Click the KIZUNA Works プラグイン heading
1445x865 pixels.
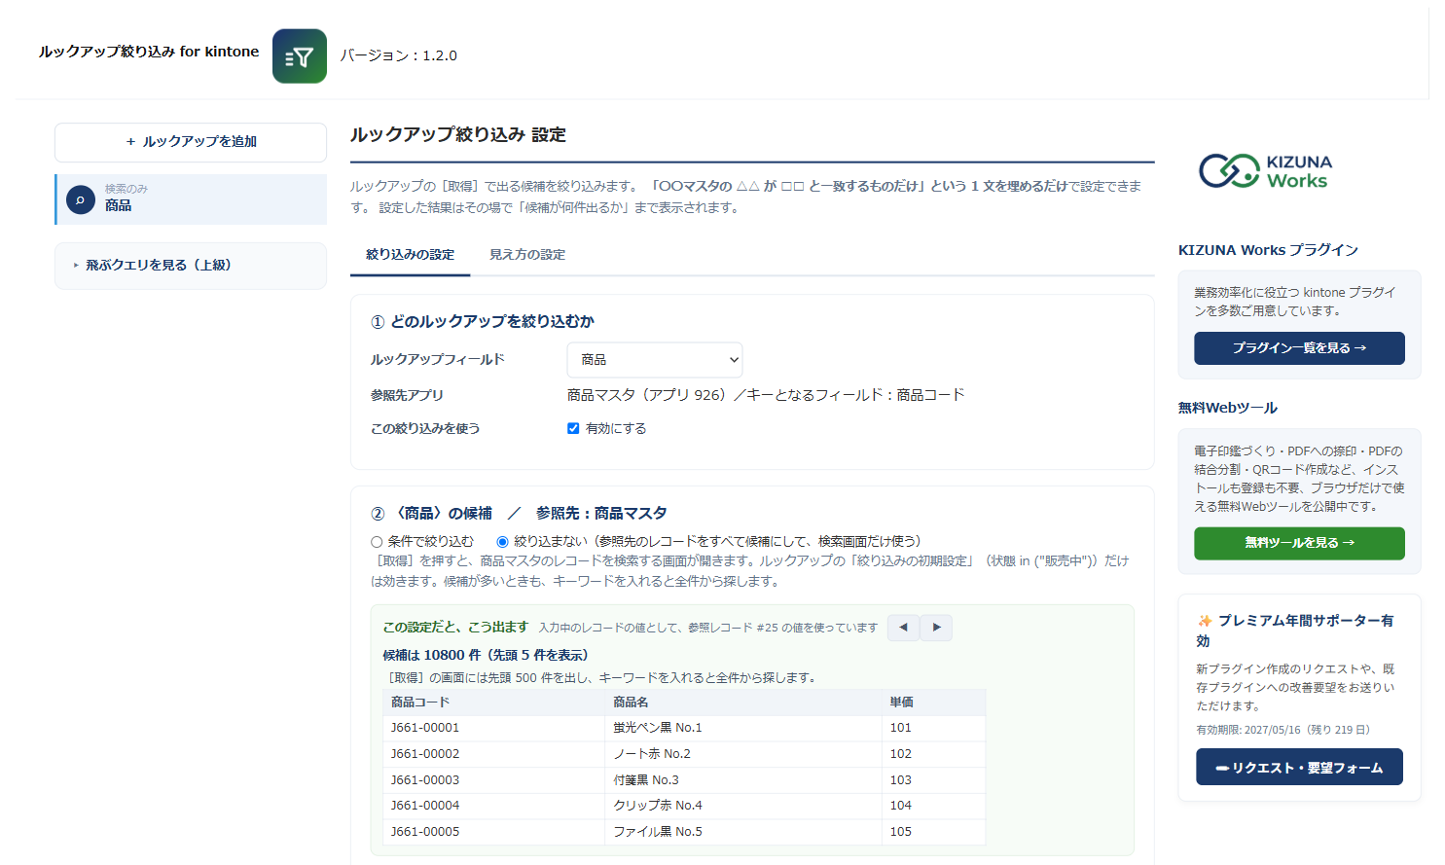coord(1268,250)
